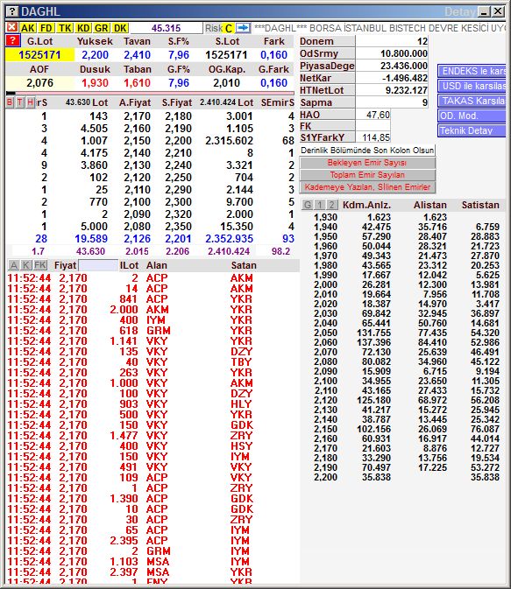The image size is (511, 589).
Task: Click the 137.396 volume in Kdm.Anlz.
Action: point(373,342)
